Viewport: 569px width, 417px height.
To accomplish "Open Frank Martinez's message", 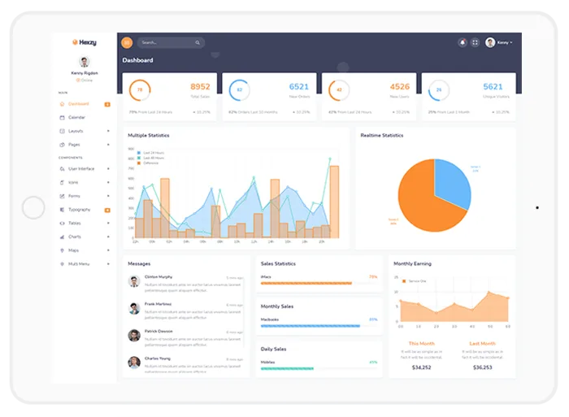I will (185, 311).
